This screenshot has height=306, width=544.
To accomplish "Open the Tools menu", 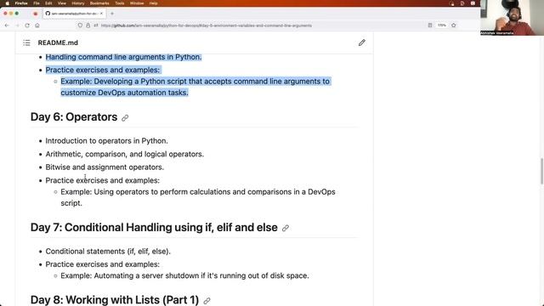I will [120, 3].
